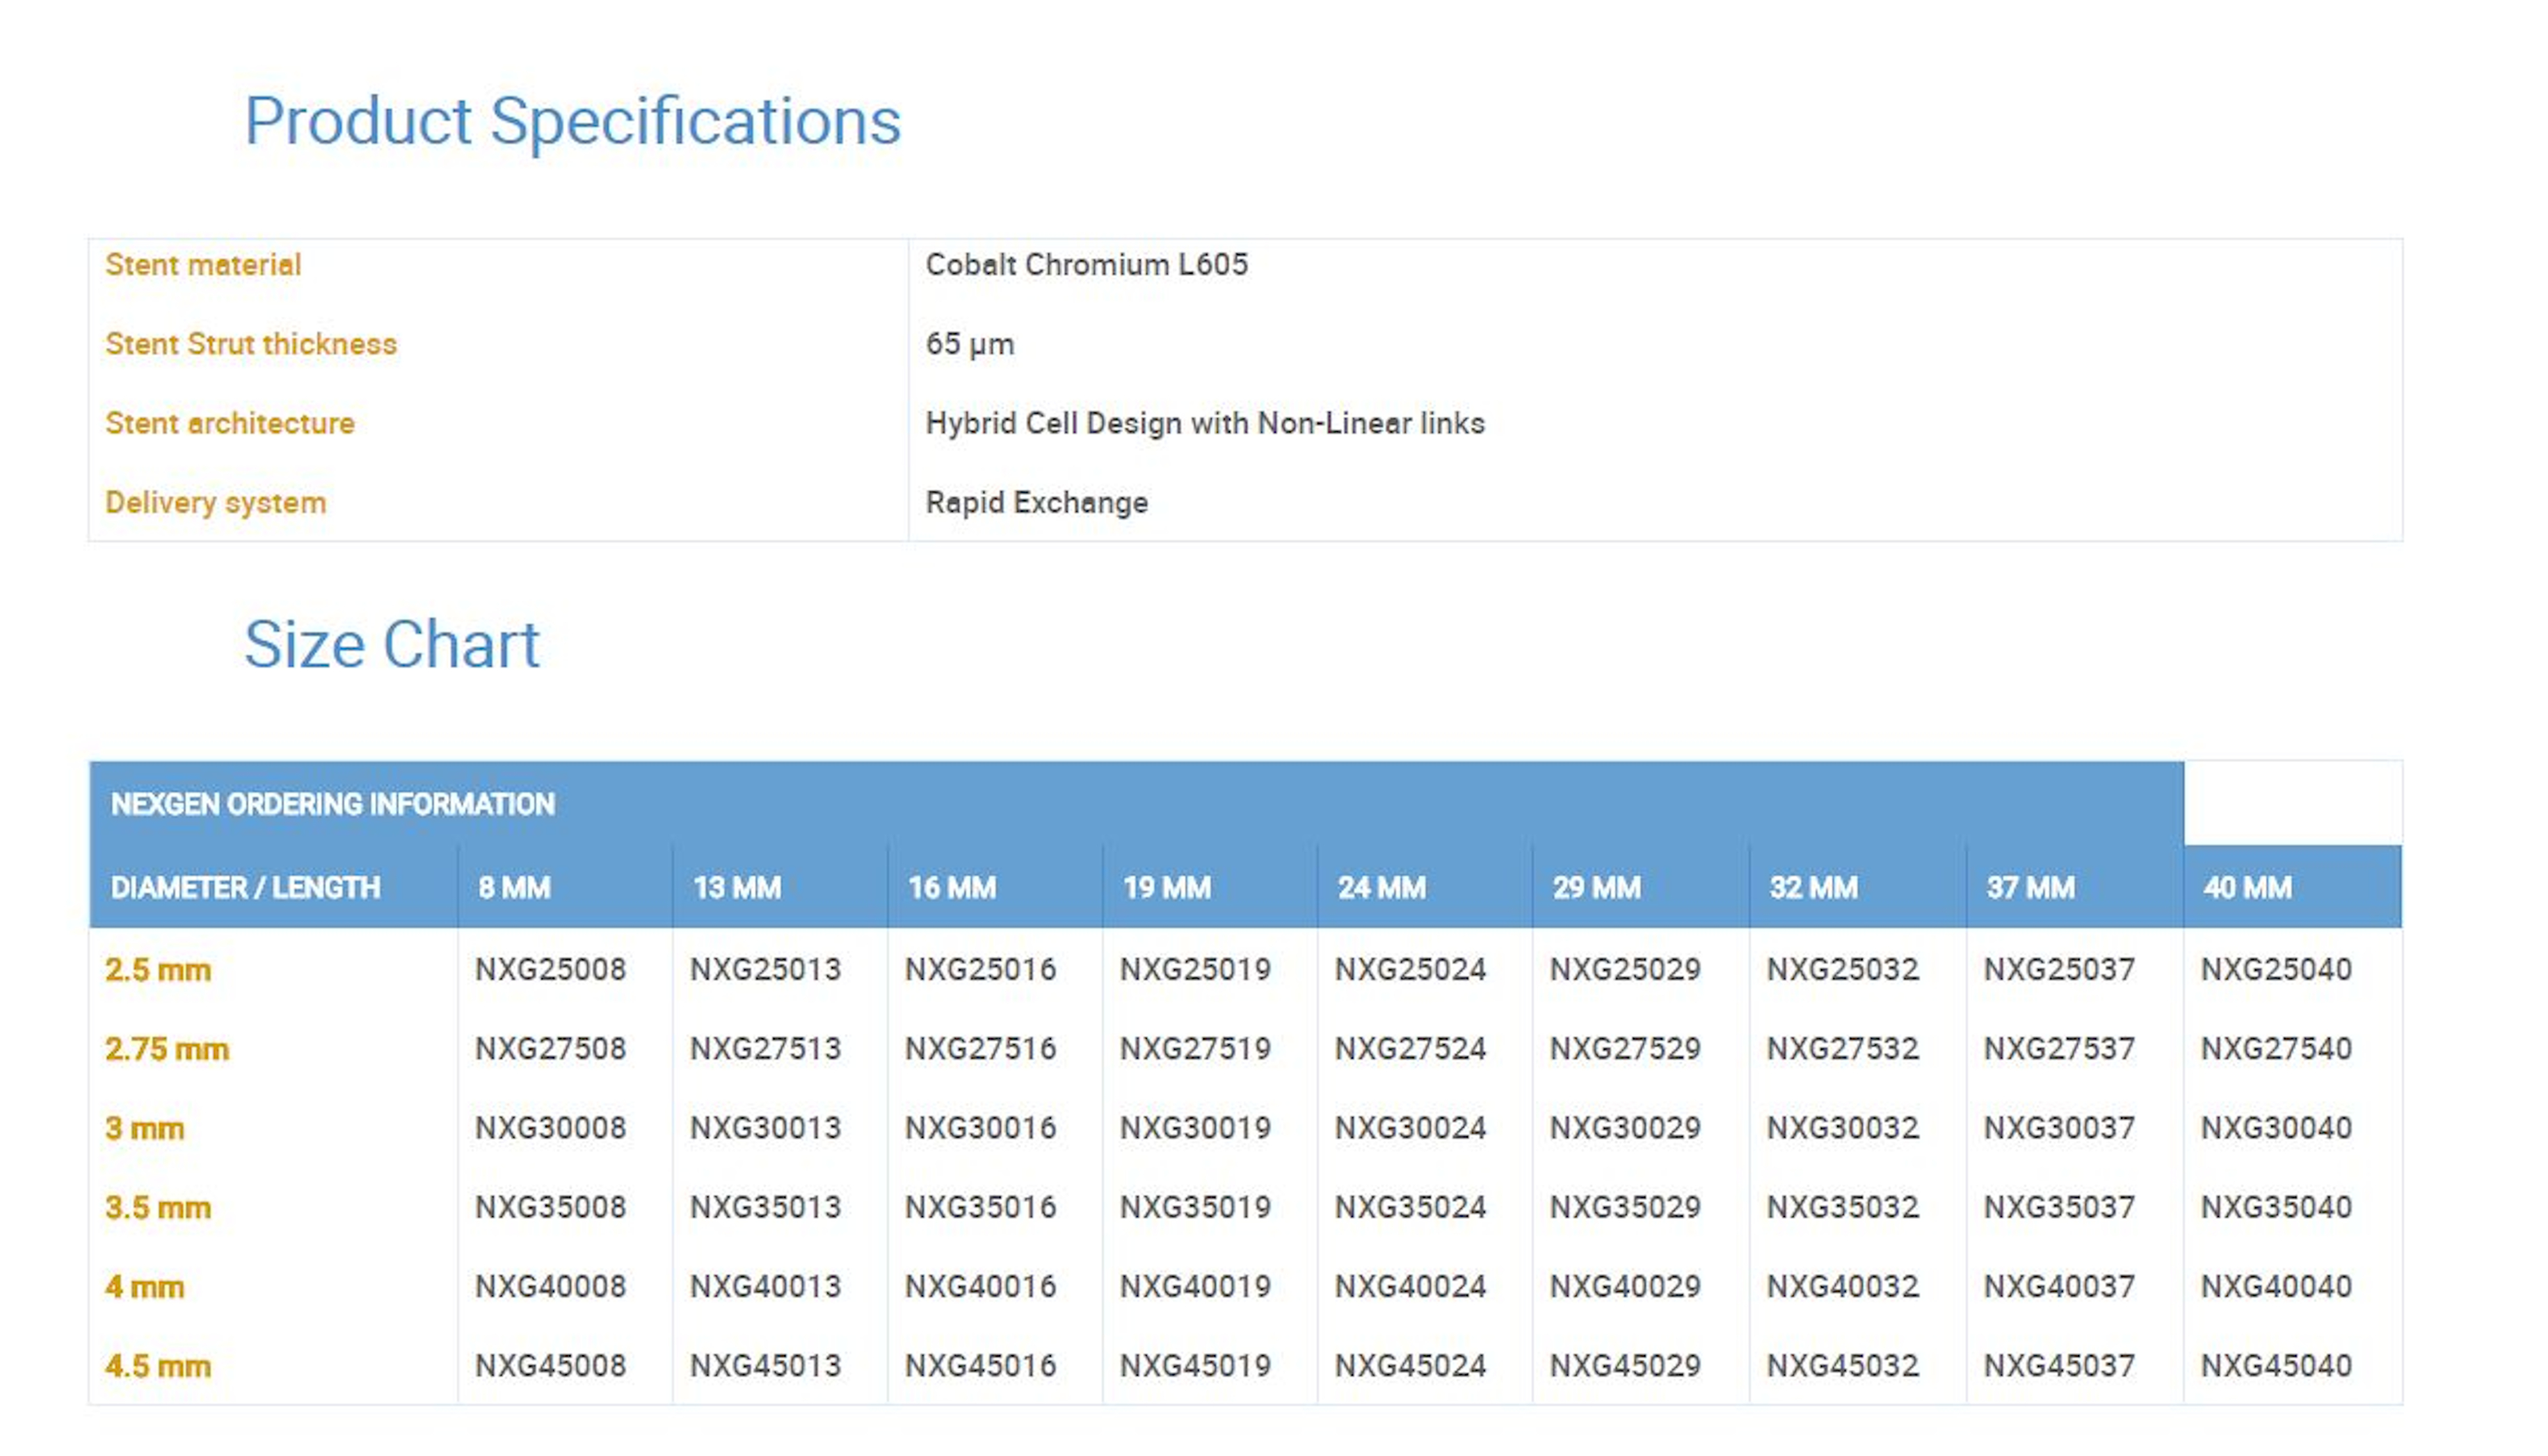This screenshot has width=2548, height=1456.
Task: Select the 2.5 mm row label
Action: pos(158,970)
